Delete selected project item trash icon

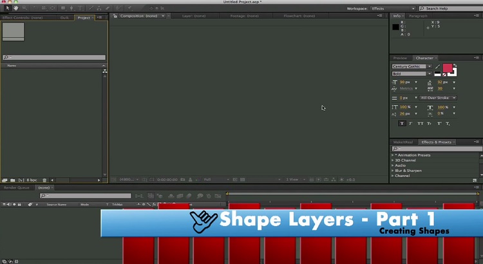click(44, 180)
